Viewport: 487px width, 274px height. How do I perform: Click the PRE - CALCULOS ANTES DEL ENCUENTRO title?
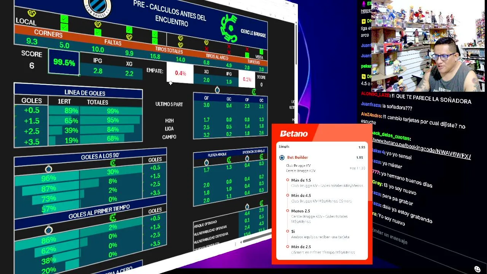coord(170,13)
